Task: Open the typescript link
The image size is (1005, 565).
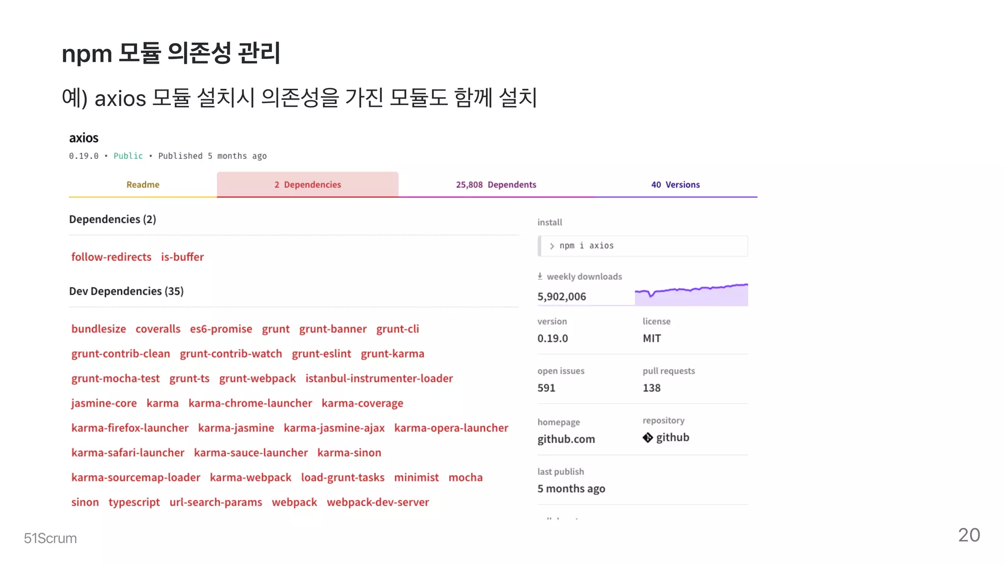Action: click(134, 503)
